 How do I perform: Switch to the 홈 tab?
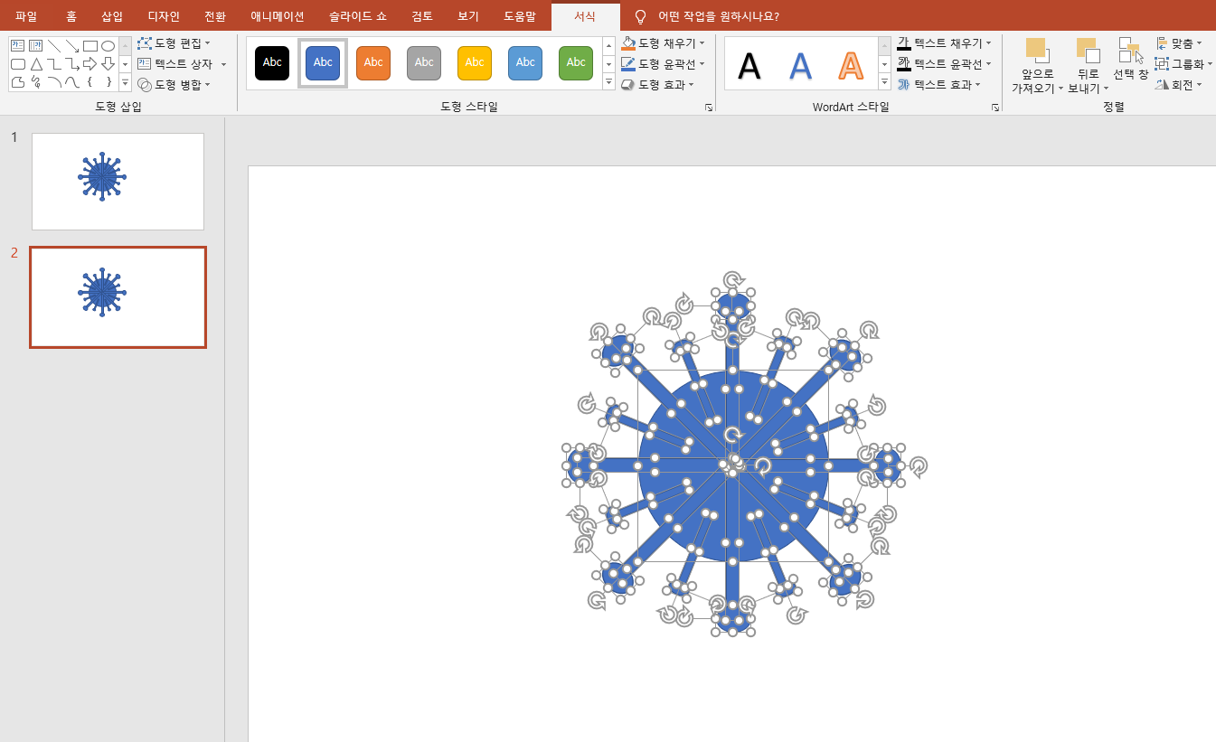point(71,16)
